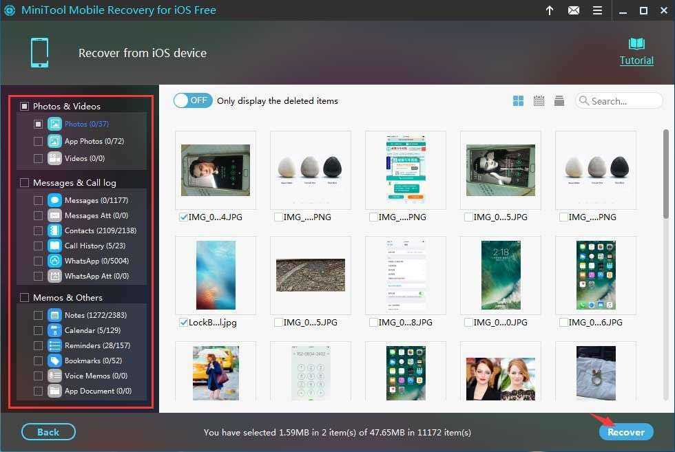This screenshot has width=675, height=452.
Task: Open the Tutorial book icon
Action: (636, 44)
